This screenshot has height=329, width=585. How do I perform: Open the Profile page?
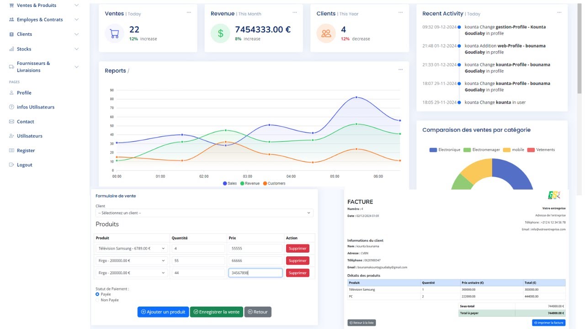coord(24,93)
